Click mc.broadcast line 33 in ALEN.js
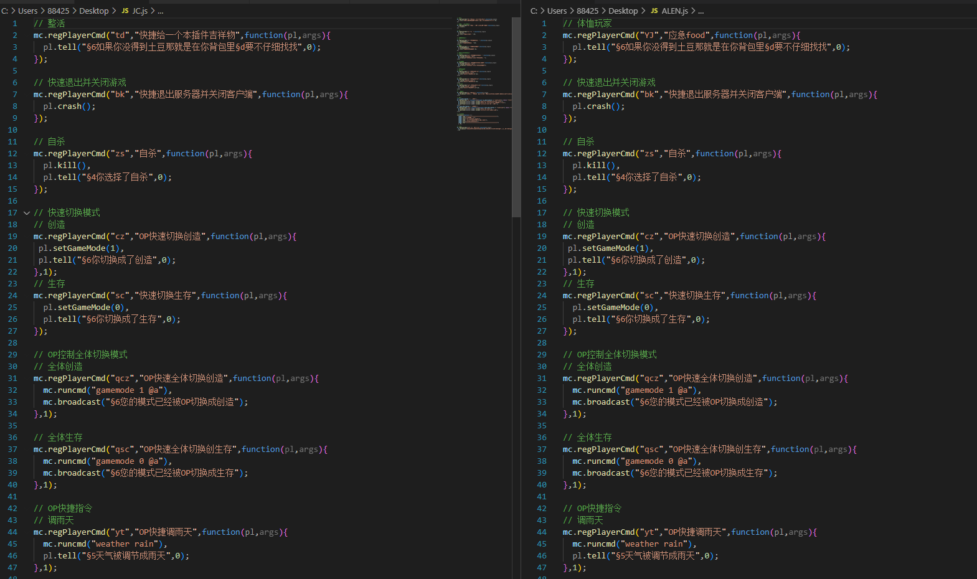The width and height of the screenshot is (977, 579). pyautogui.click(x=675, y=402)
